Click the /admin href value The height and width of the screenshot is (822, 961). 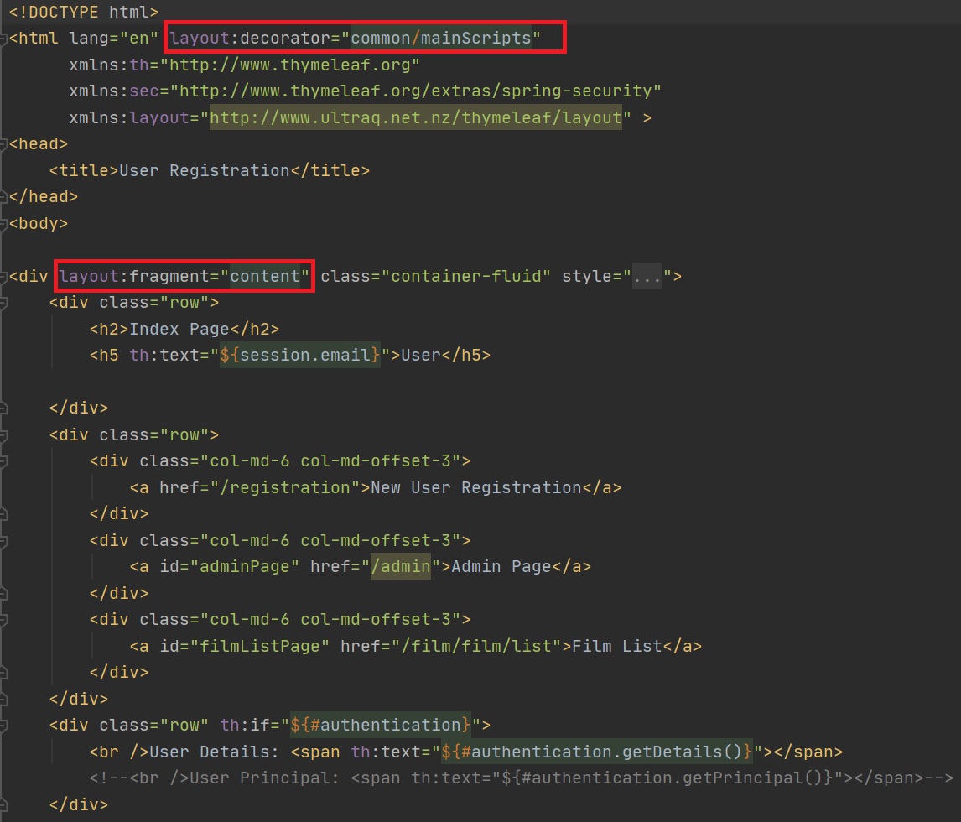[x=401, y=566]
